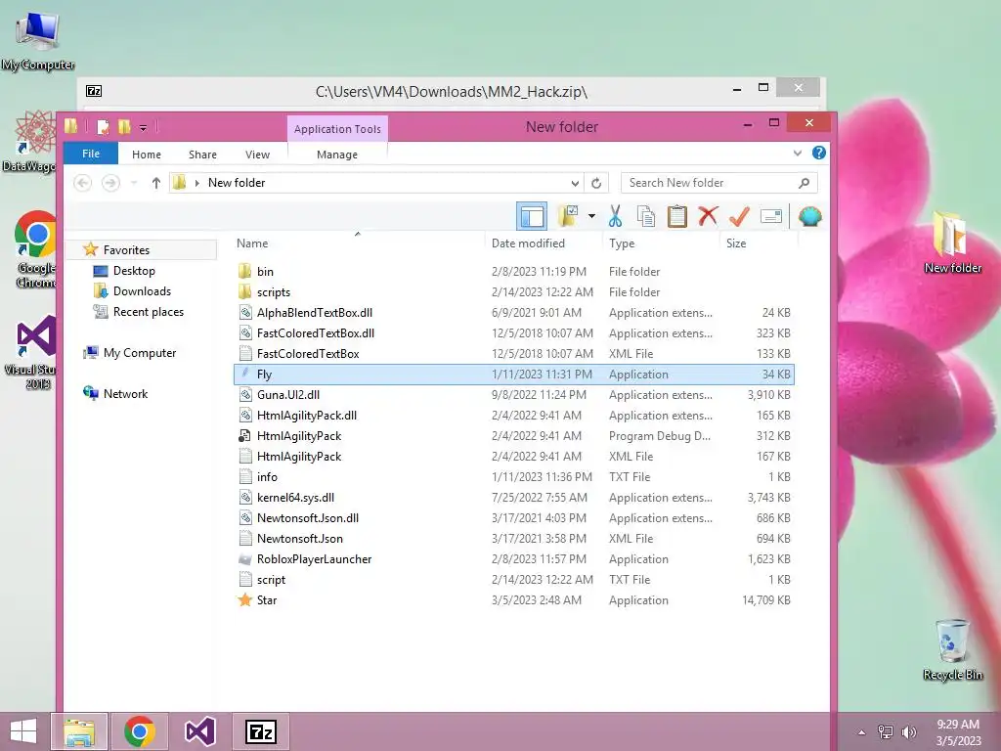Open Explorer Help question mark icon
Screen dimensions: 1001x751
tap(819, 154)
